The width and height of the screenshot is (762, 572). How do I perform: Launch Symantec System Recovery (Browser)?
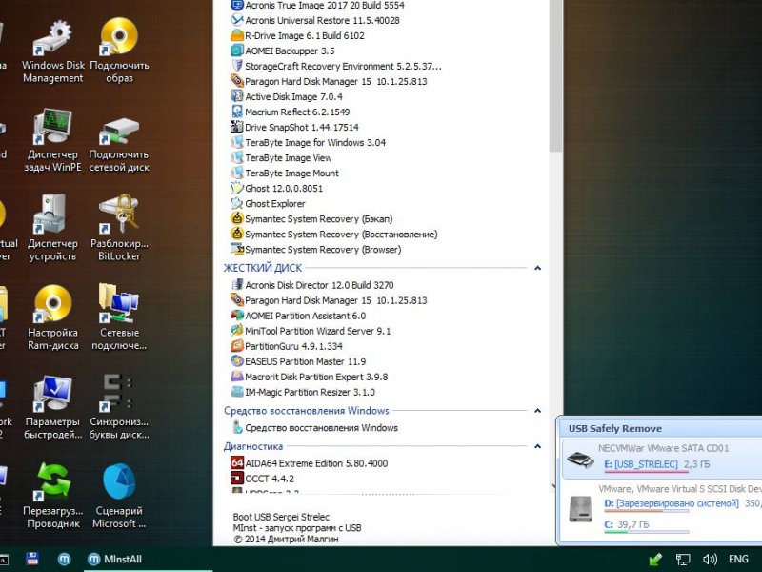[316, 250]
